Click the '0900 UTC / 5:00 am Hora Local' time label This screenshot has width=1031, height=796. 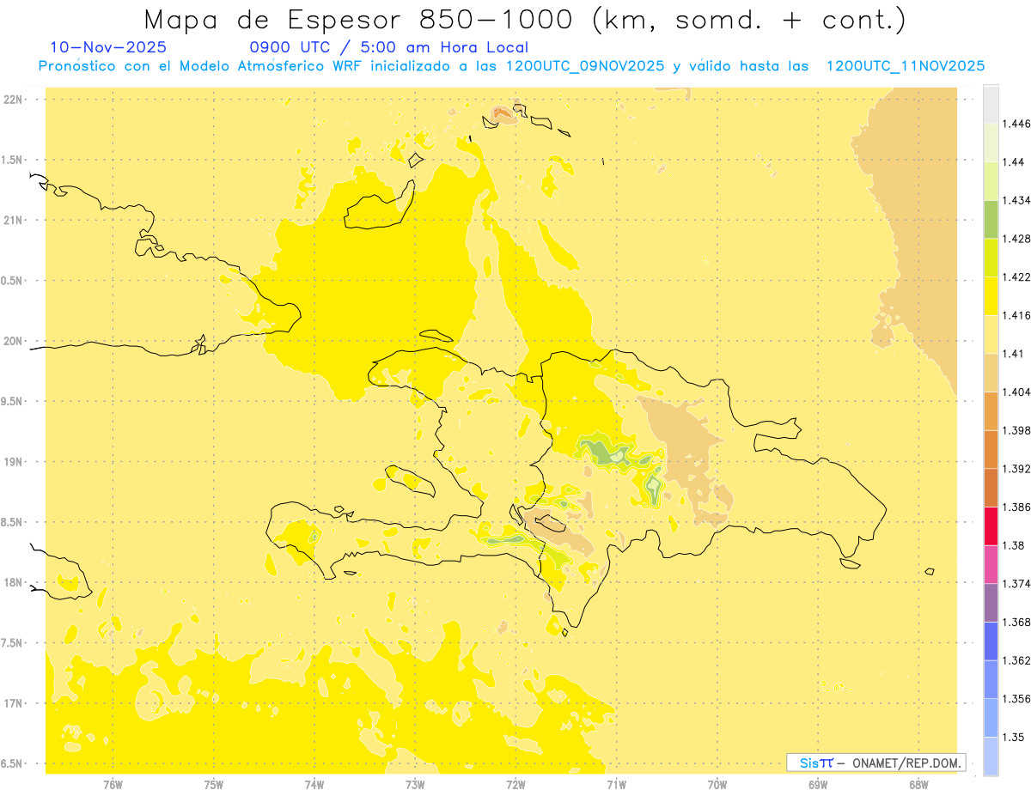(x=388, y=47)
